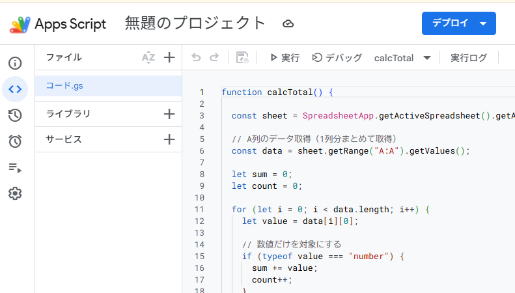Select the コード.gs file
Viewport: 515px width, 293px height.
[108, 86]
